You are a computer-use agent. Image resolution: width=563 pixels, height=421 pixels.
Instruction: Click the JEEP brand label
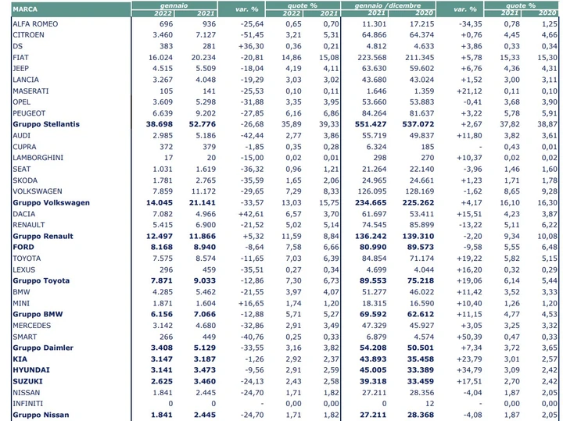(x=20, y=69)
